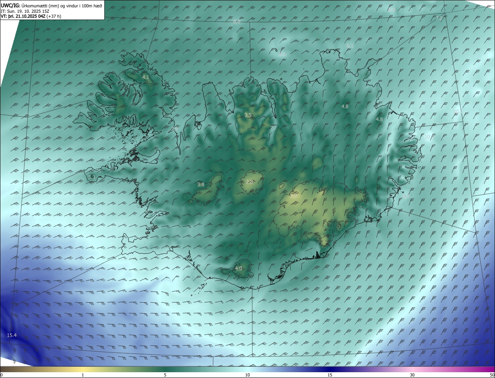Click the 10 tick on the colour scale

pos(247,375)
